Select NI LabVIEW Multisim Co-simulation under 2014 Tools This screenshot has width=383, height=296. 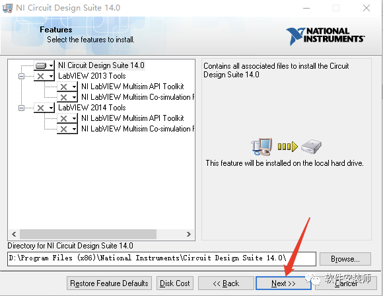click(137, 129)
